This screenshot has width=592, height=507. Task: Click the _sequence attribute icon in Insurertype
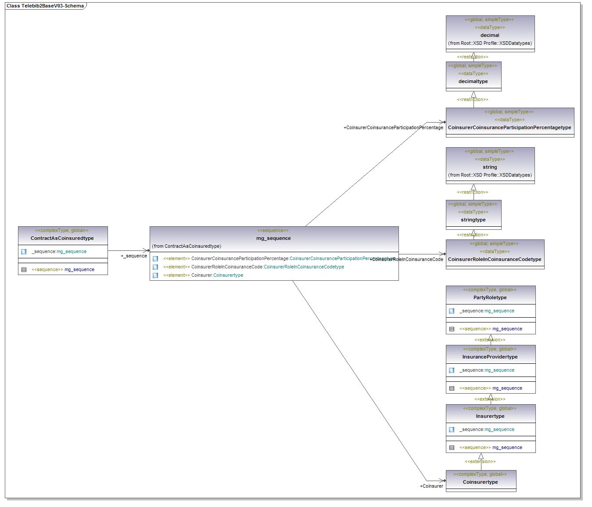click(x=452, y=430)
